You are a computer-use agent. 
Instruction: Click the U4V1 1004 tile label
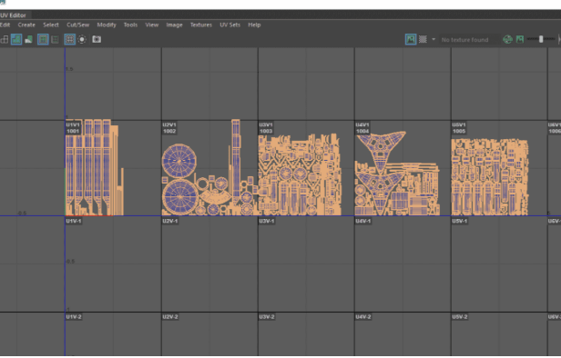(362, 128)
